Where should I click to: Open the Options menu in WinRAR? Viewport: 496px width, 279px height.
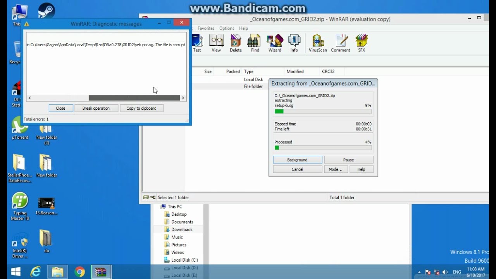point(227,28)
